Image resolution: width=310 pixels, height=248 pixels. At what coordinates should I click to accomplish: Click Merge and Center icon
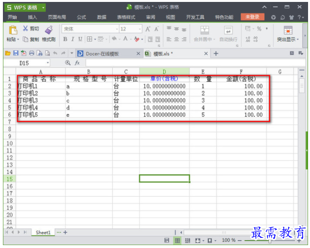click(x=204, y=30)
